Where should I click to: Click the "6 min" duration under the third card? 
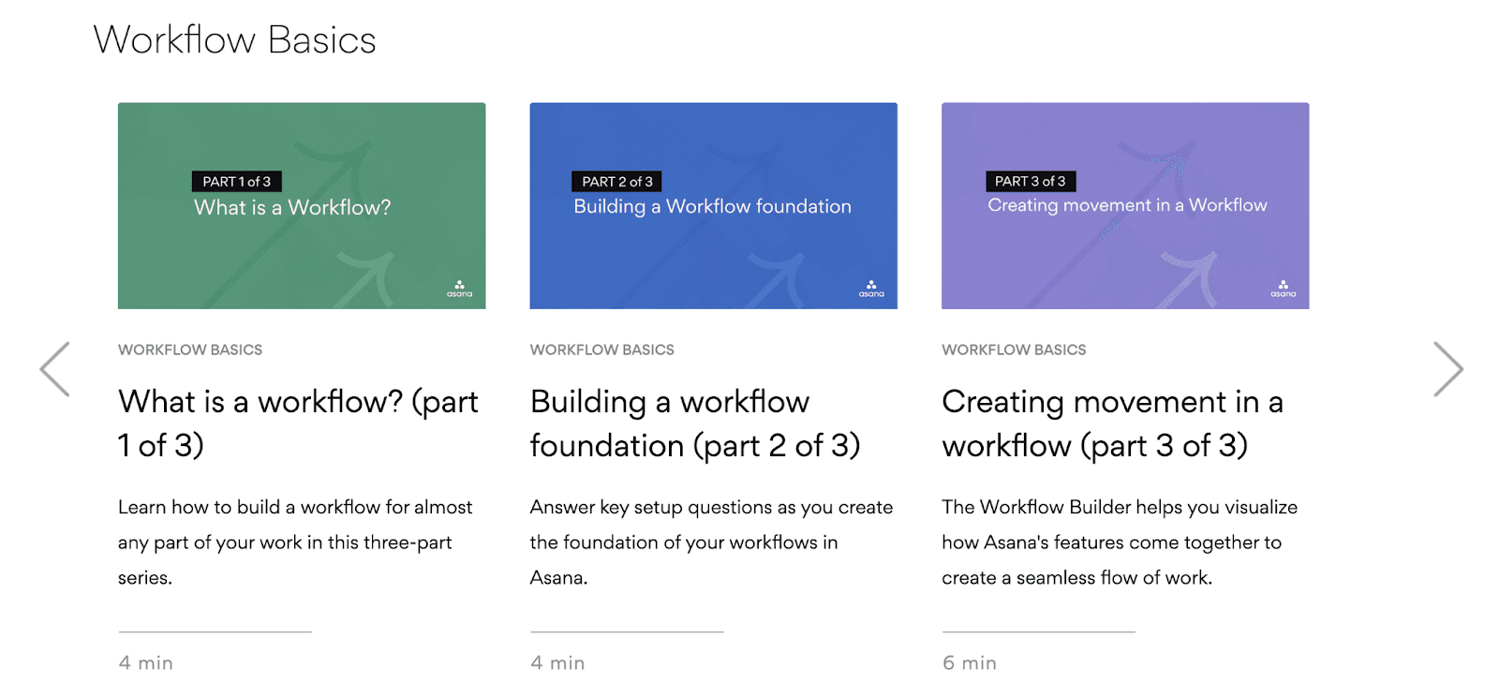pyautogui.click(x=969, y=663)
